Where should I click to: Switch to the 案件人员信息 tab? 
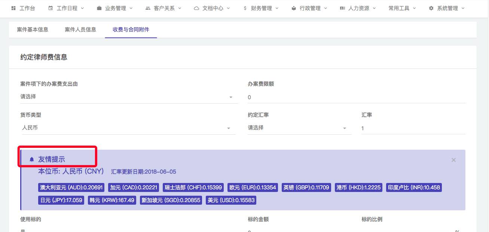click(x=80, y=30)
